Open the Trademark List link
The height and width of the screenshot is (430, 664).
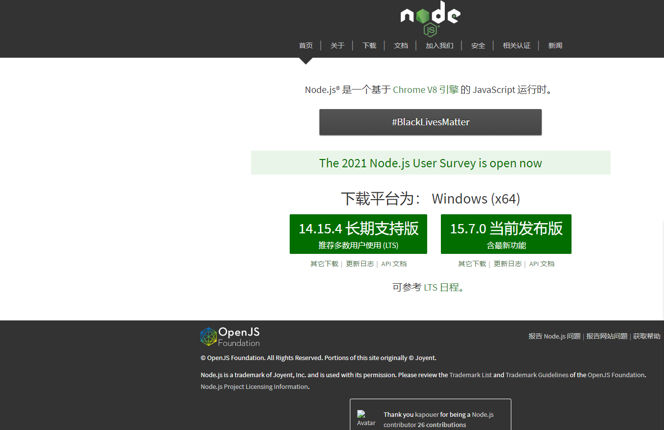click(471, 375)
